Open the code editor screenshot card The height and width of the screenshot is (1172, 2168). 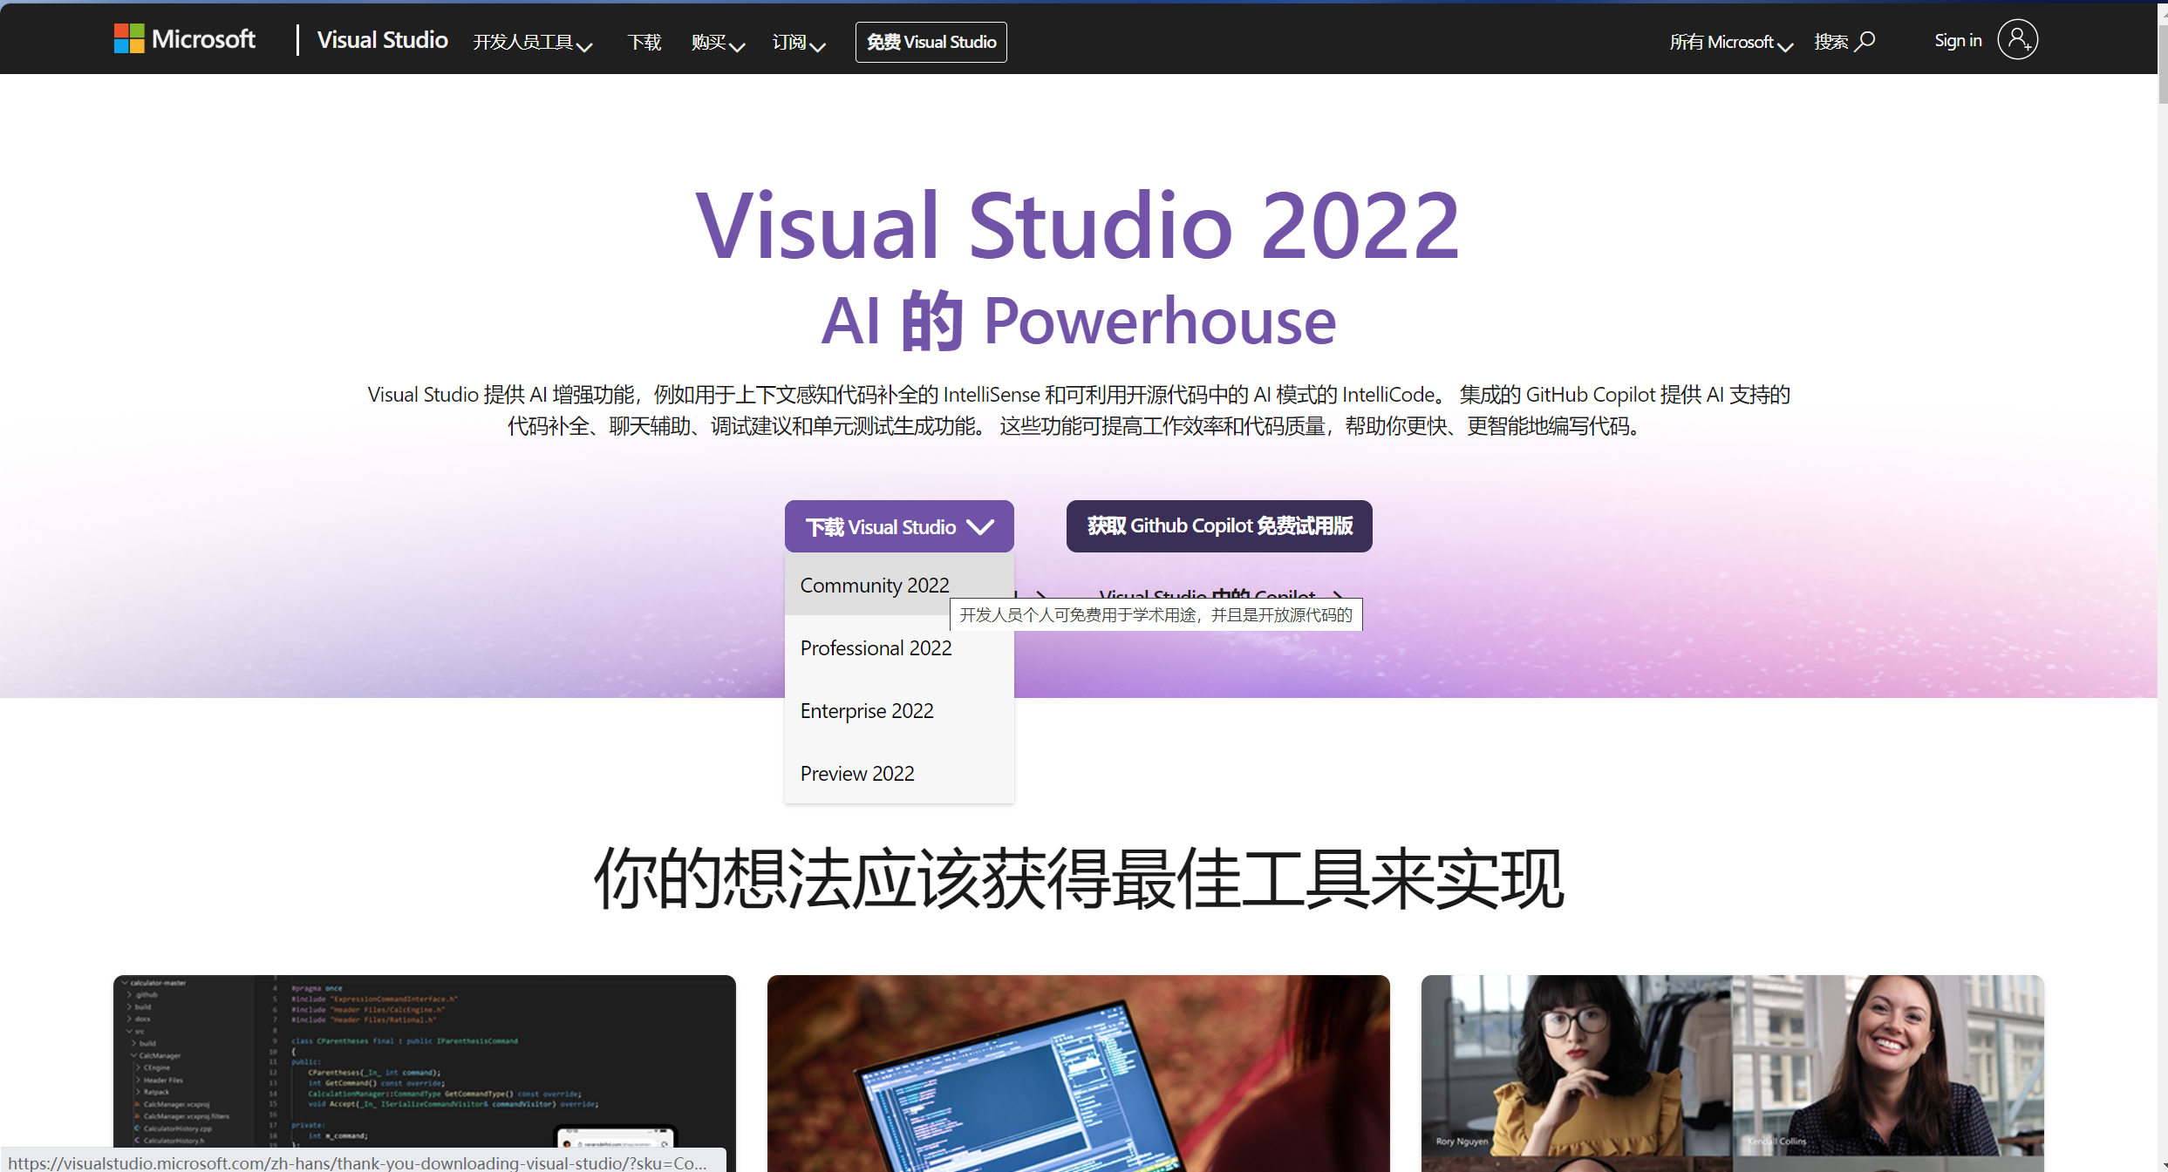[x=425, y=1073]
